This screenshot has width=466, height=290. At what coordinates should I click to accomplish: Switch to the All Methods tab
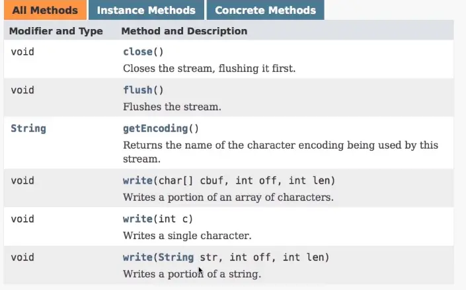coord(44,10)
